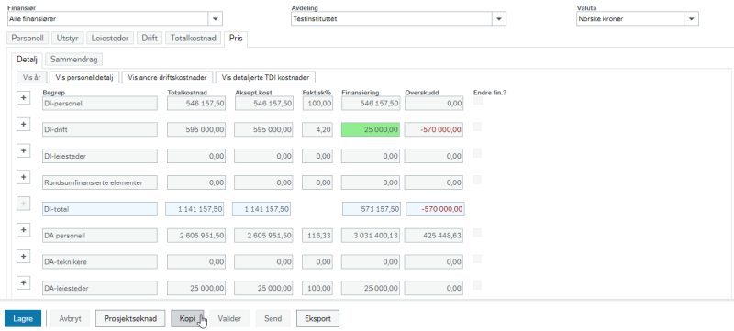Switch to the Drift tab
Screen dimensions: 734x331
[x=150, y=39]
